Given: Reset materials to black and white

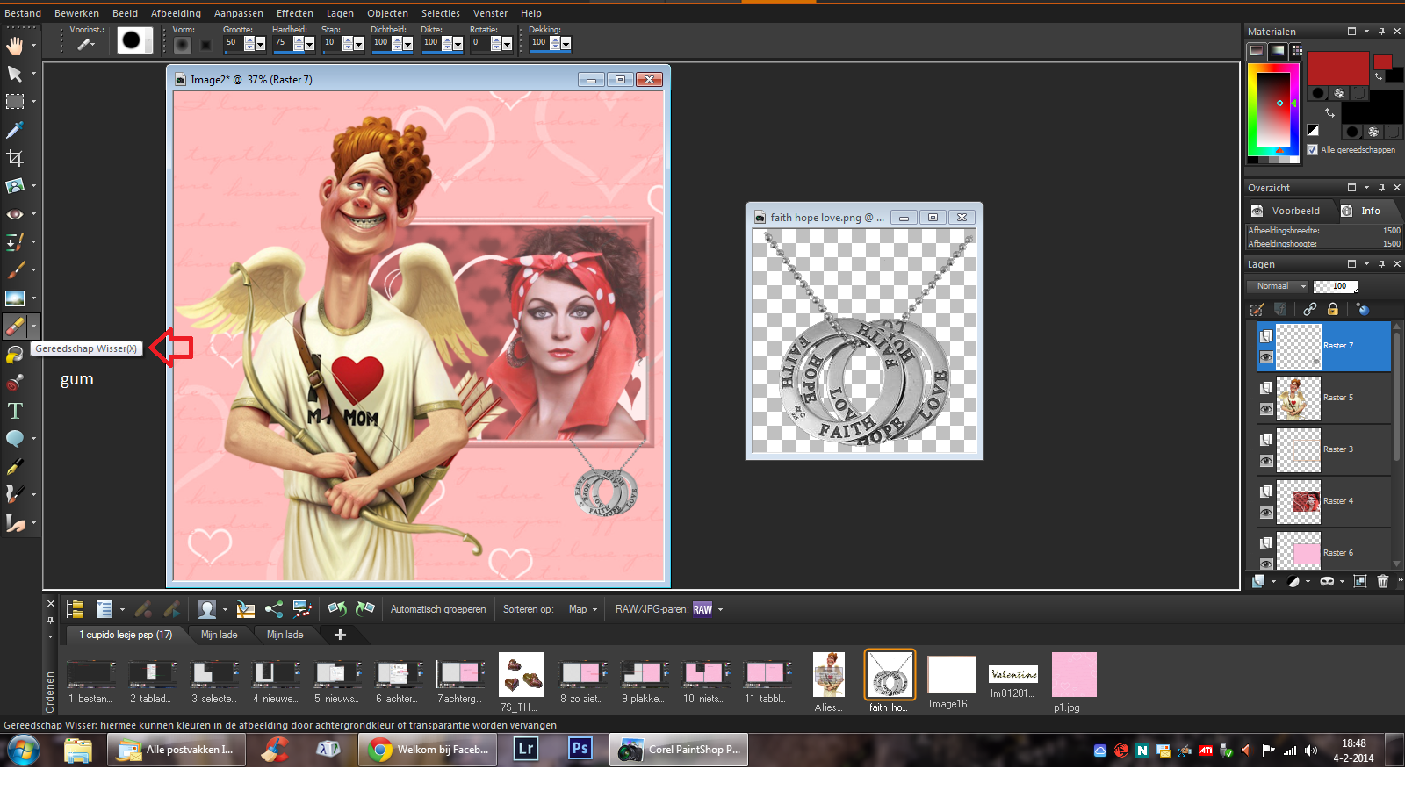Looking at the screenshot, I should point(1313,131).
